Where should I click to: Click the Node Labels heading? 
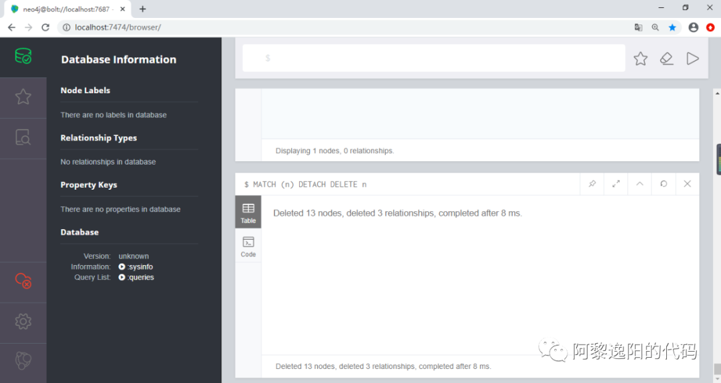(x=85, y=91)
